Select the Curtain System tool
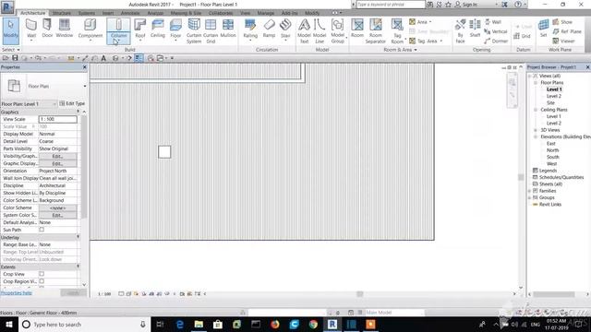591x332 pixels. click(194, 30)
